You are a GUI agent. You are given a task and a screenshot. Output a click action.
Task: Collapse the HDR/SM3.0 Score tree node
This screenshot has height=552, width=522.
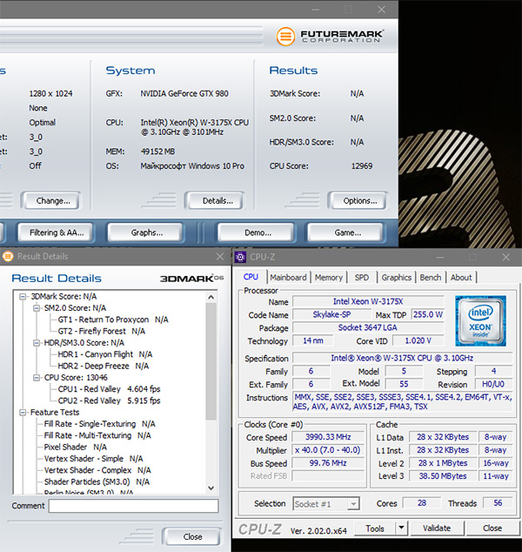37,343
